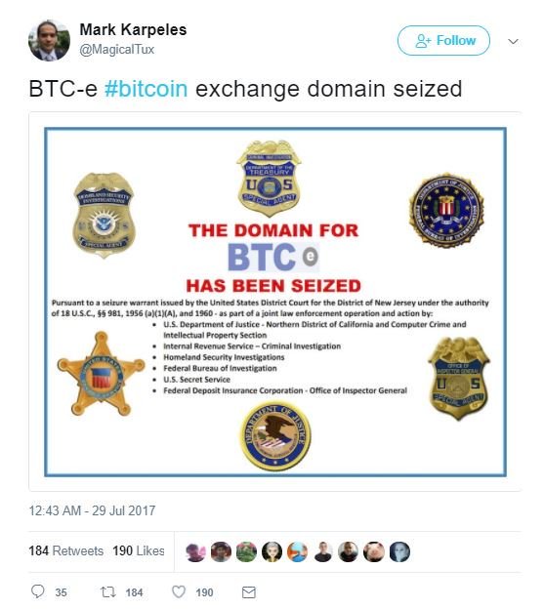Open the #bitcoin hashtag link

click(146, 88)
